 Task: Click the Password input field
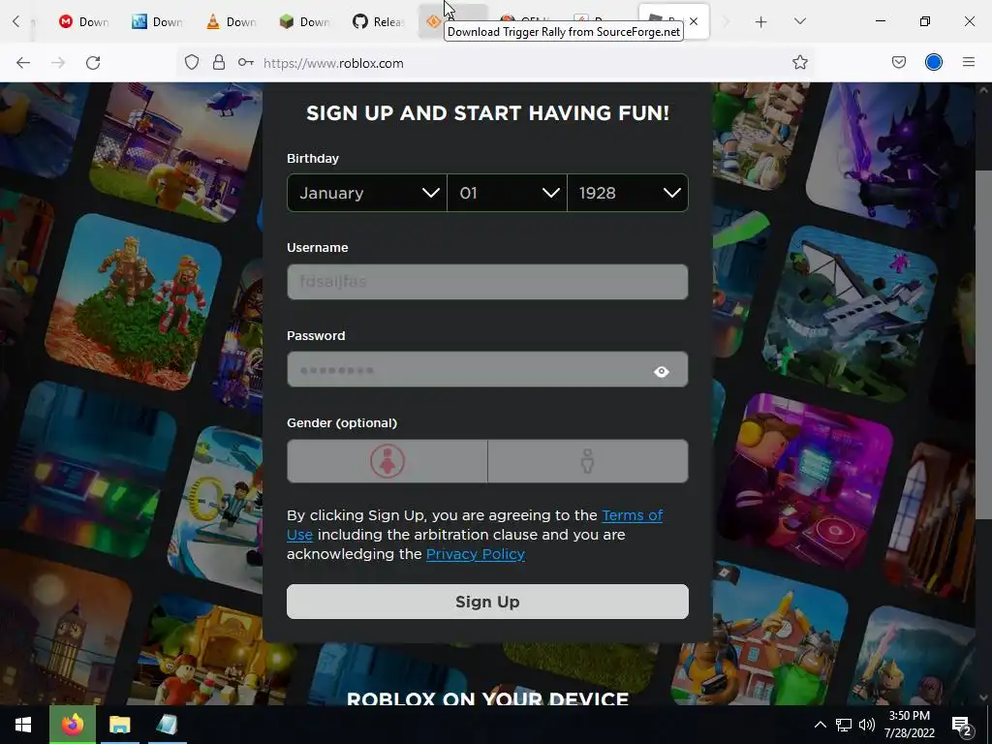[x=468, y=369]
